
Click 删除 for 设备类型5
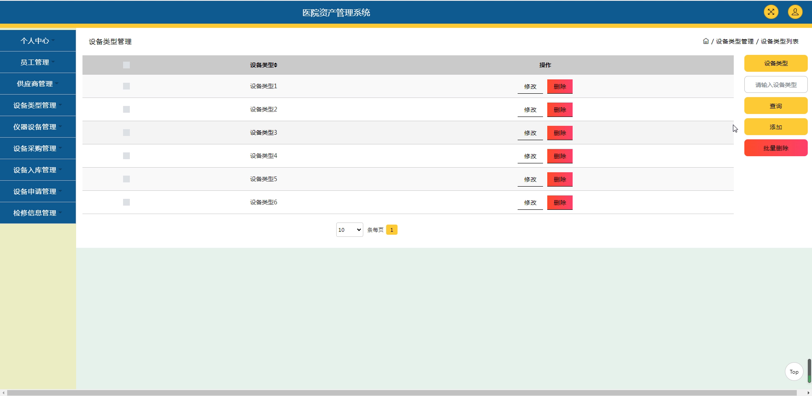pyautogui.click(x=560, y=179)
